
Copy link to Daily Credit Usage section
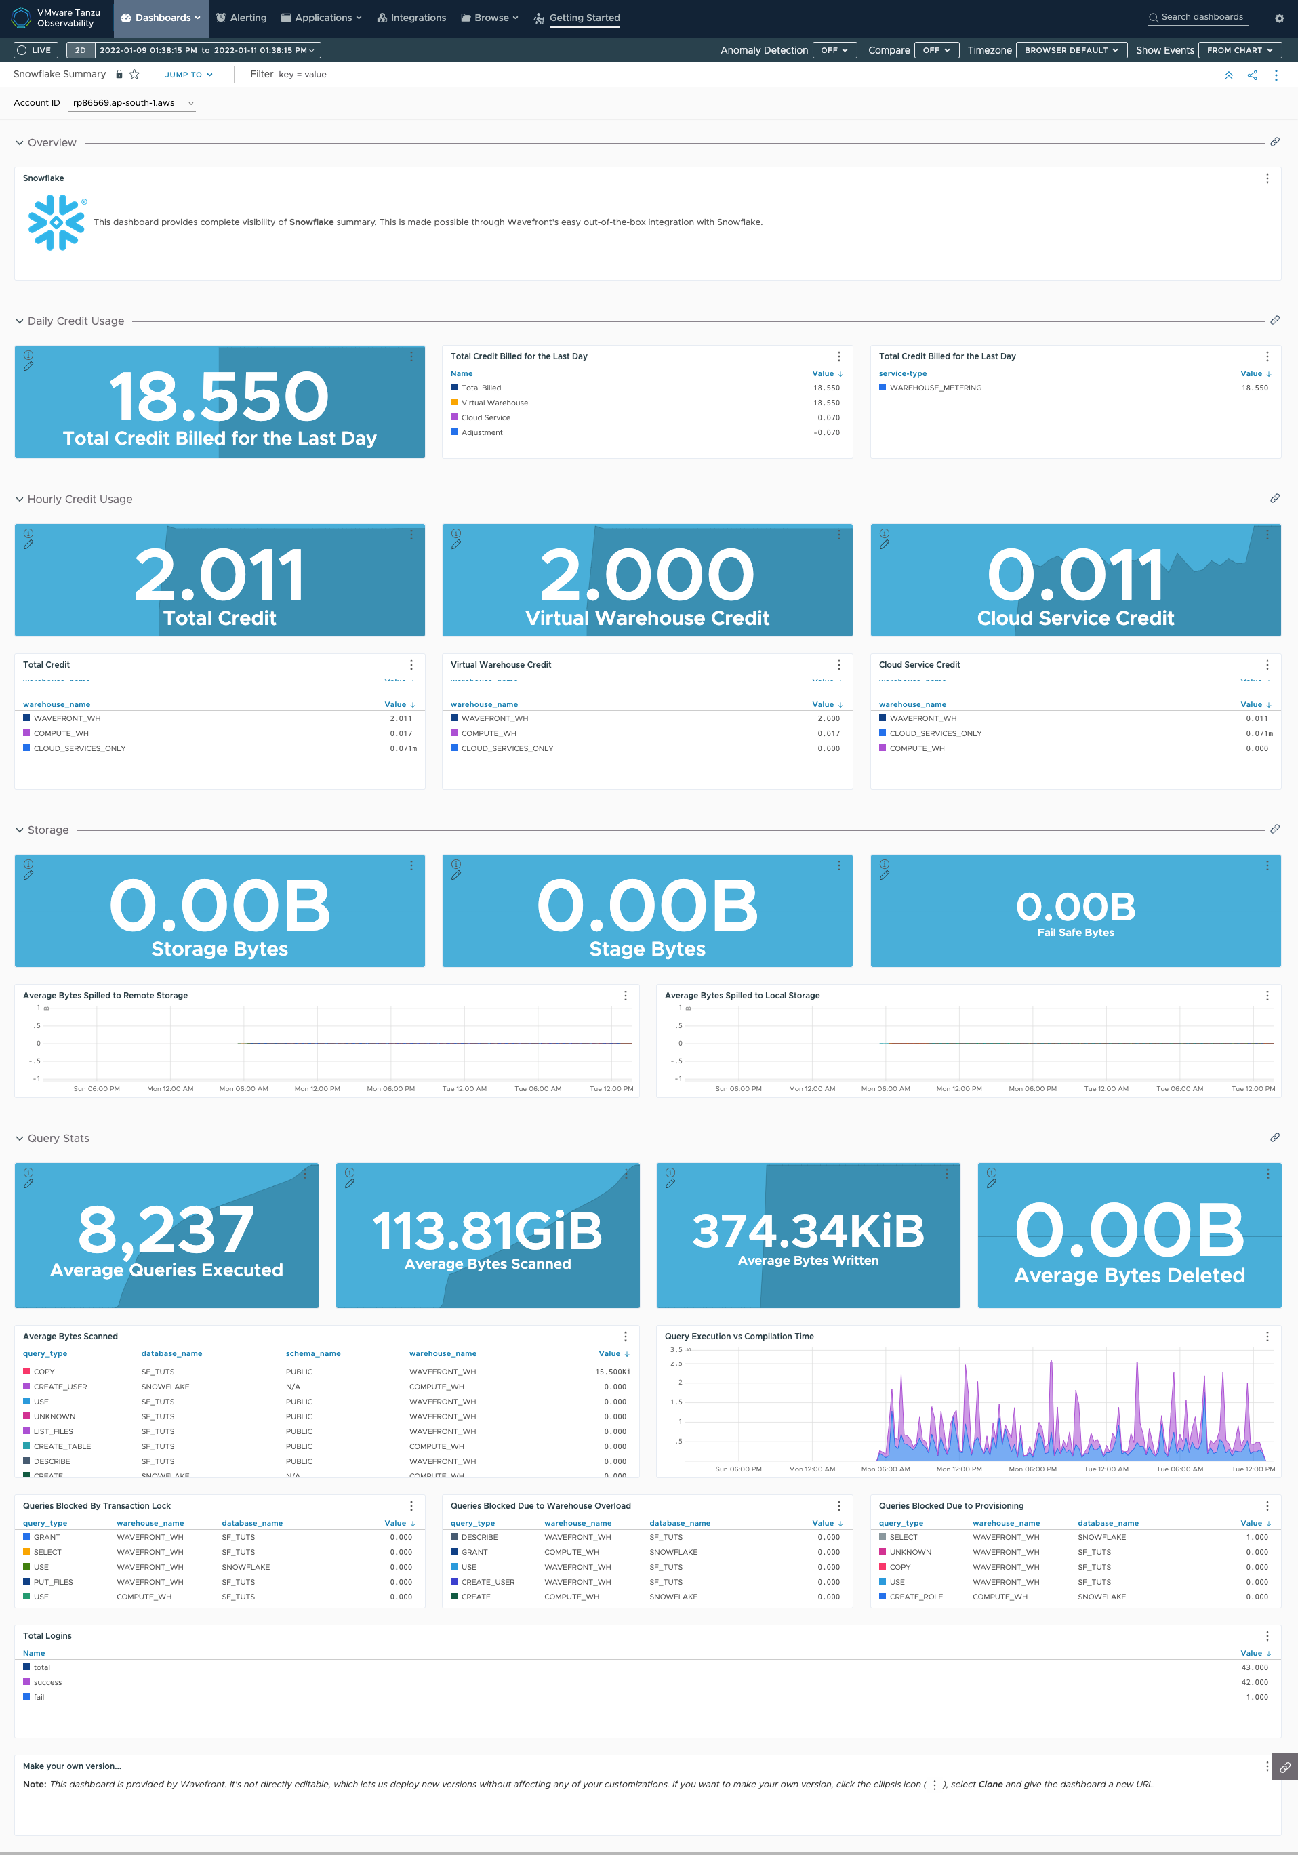(x=1274, y=321)
